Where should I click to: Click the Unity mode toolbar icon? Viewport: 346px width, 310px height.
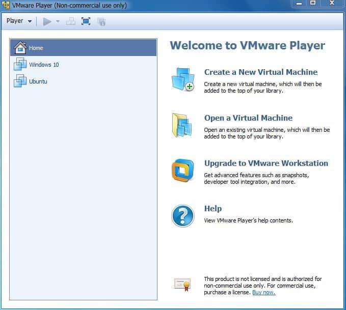coord(101,21)
